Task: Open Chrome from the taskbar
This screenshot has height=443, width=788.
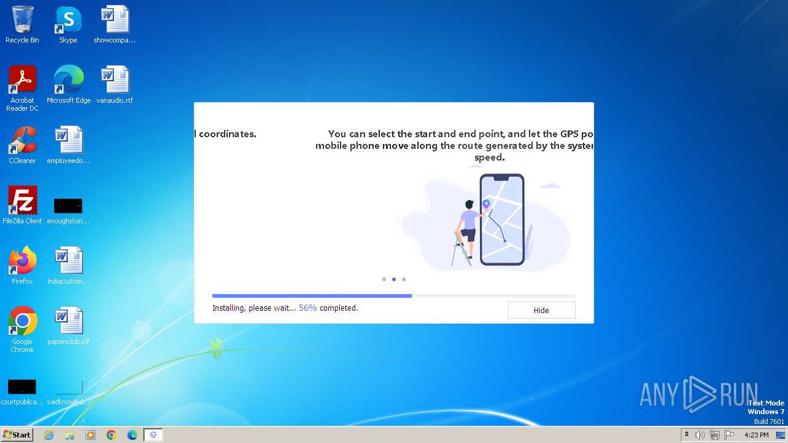Action: 111,435
